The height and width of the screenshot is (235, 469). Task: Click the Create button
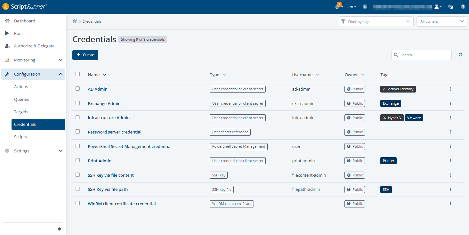pos(85,55)
